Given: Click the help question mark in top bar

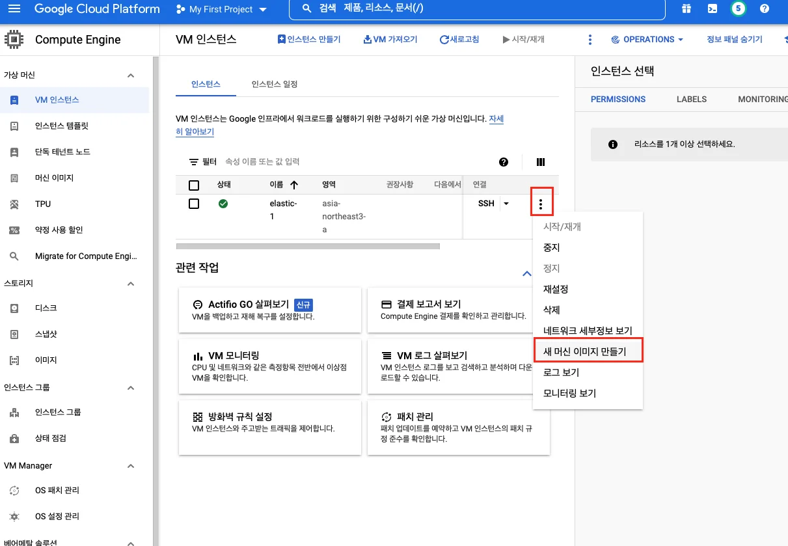Looking at the screenshot, I should point(764,9).
